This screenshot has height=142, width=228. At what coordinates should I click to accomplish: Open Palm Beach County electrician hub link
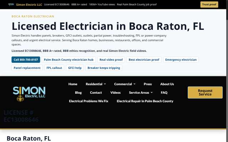(69, 60)
